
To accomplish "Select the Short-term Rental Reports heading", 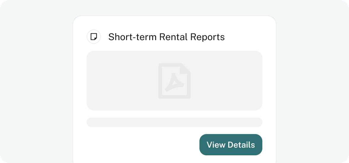I will click(166, 37).
